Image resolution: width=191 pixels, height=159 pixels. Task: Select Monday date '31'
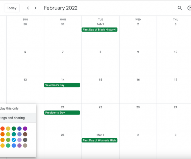63,24
